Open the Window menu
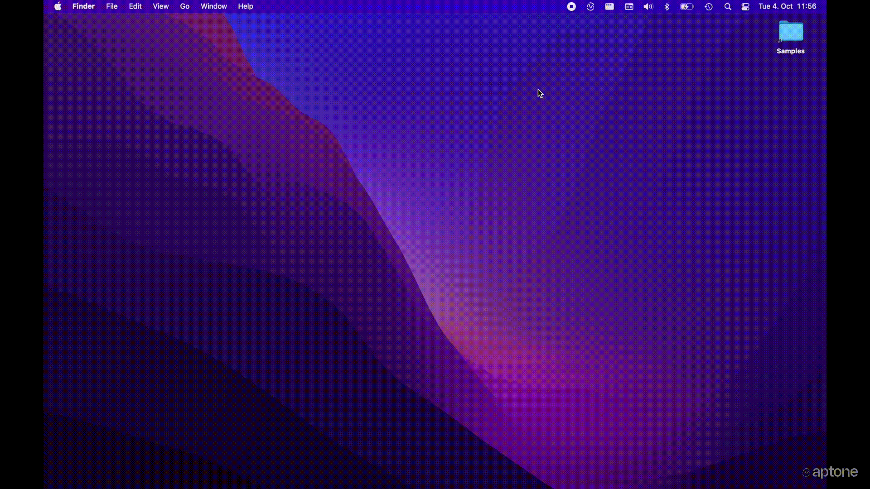This screenshot has height=489, width=870. (x=214, y=6)
